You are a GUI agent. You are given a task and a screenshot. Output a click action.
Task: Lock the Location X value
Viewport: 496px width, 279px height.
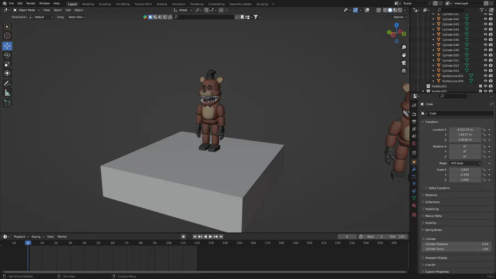point(484,130)
